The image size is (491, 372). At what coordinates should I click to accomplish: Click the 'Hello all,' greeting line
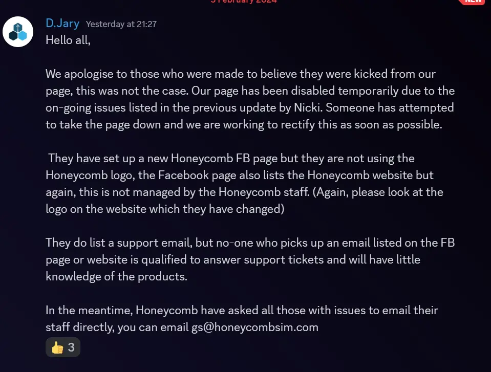tap(68, 39)
